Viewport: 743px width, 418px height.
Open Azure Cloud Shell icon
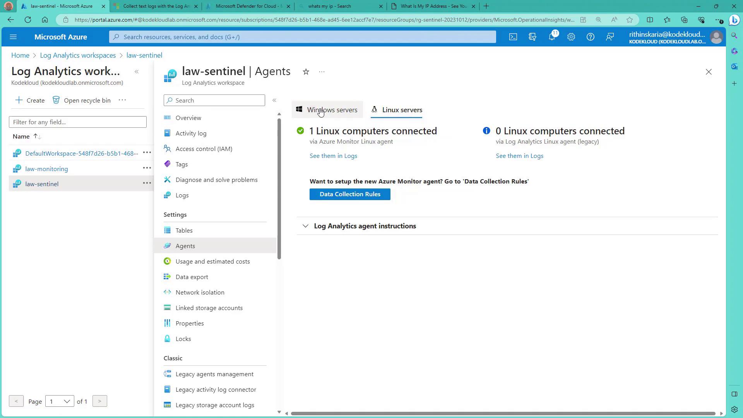(513, 37)
